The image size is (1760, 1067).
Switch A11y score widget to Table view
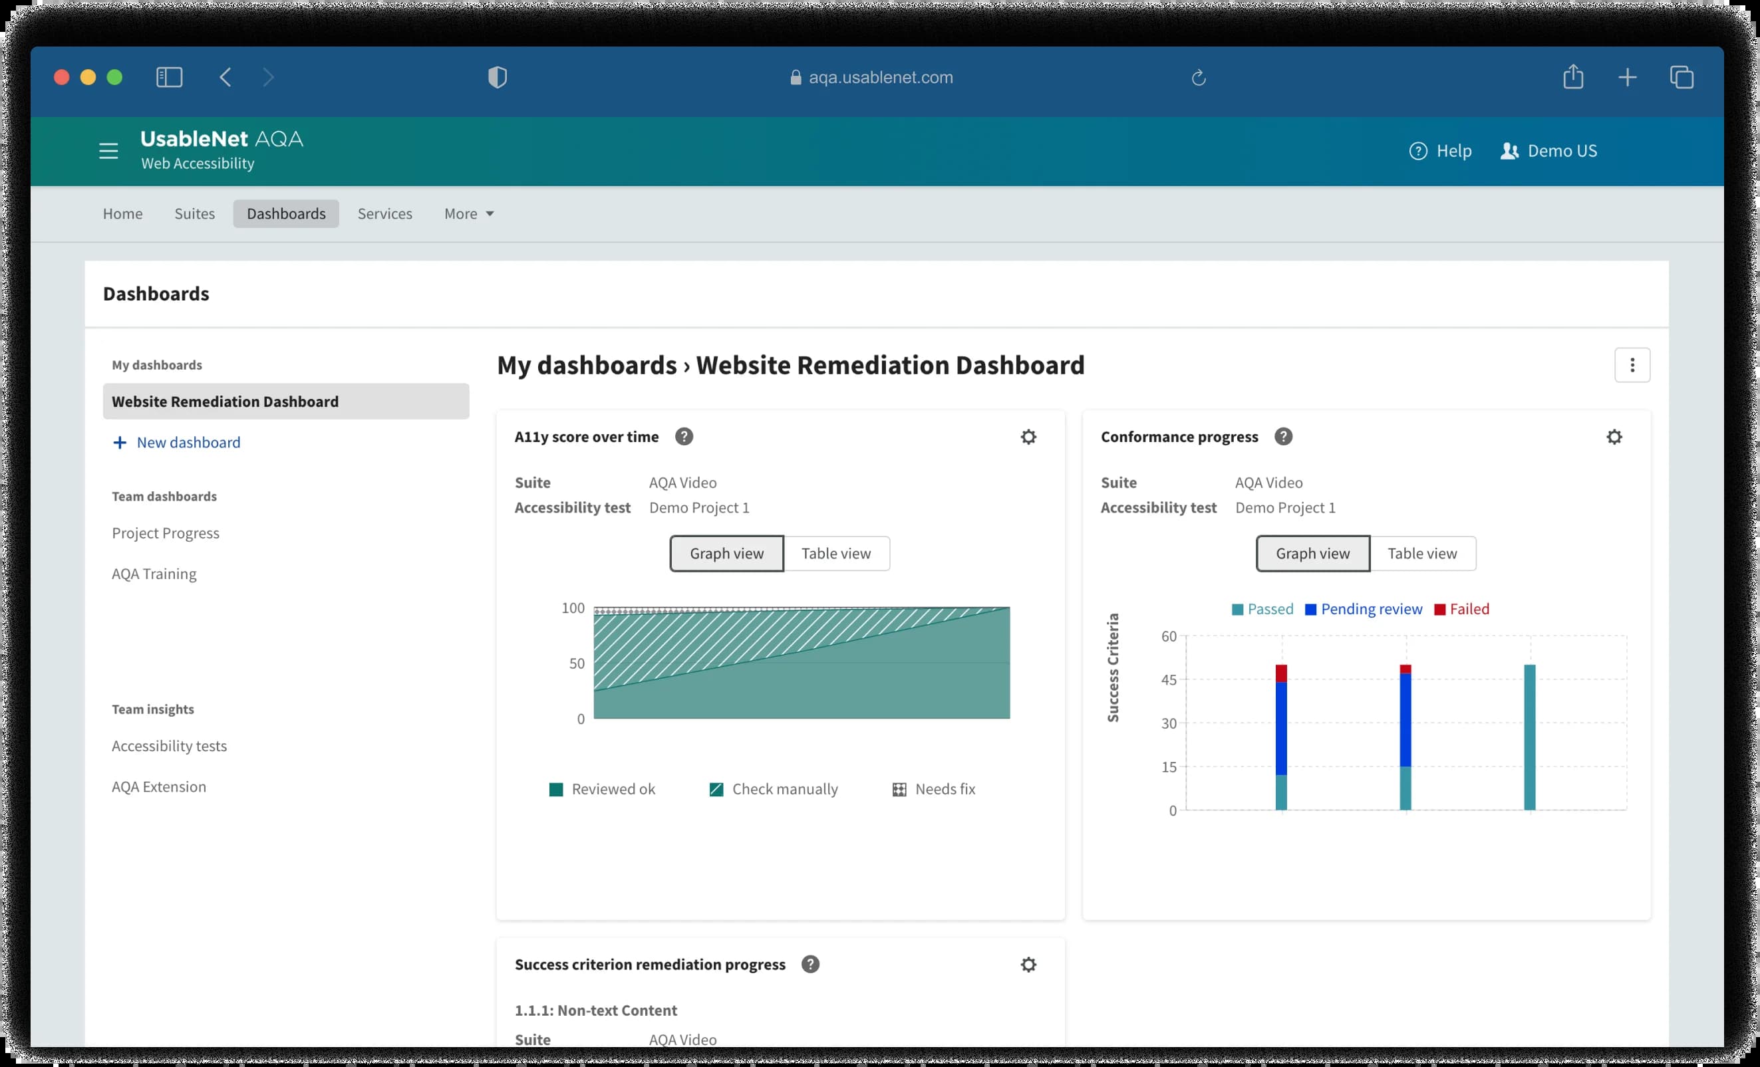coord(836,553)
